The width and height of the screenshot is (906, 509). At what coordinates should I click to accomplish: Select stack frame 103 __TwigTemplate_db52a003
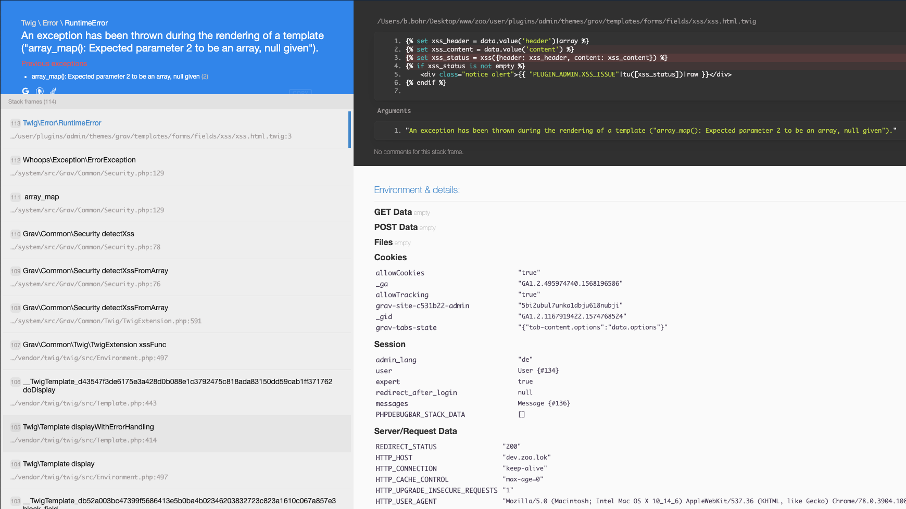177,500
